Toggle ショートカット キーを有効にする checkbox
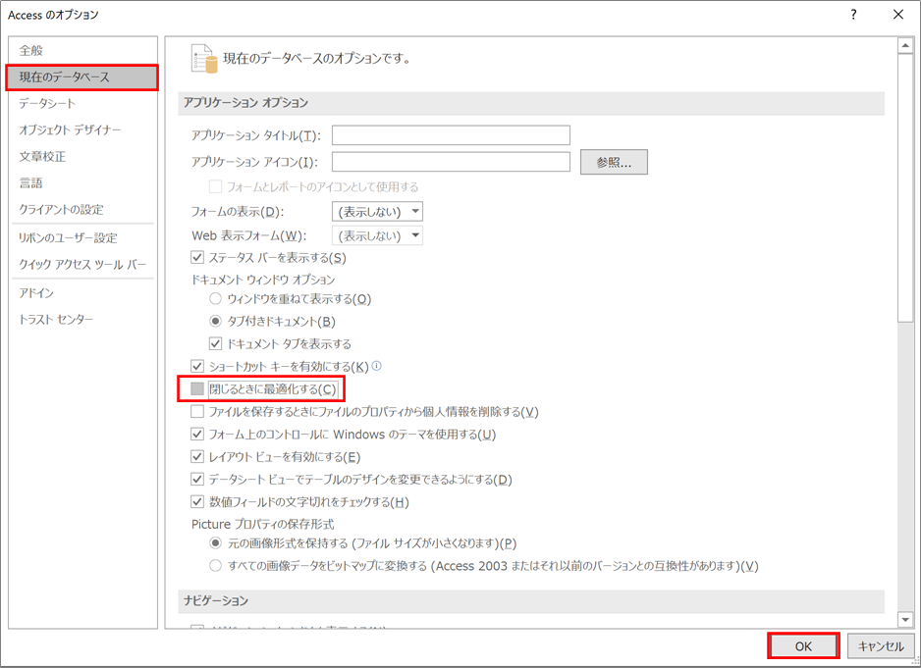This screenshot has height=668, width=921. click(x=197, y=366)
